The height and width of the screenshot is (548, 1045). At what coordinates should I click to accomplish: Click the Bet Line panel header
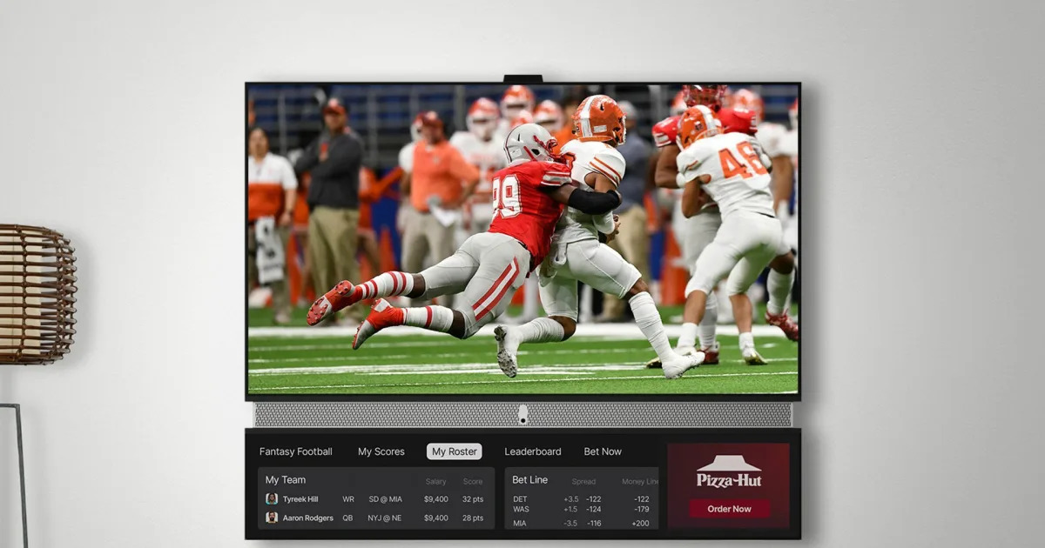(x=529, y=479)
